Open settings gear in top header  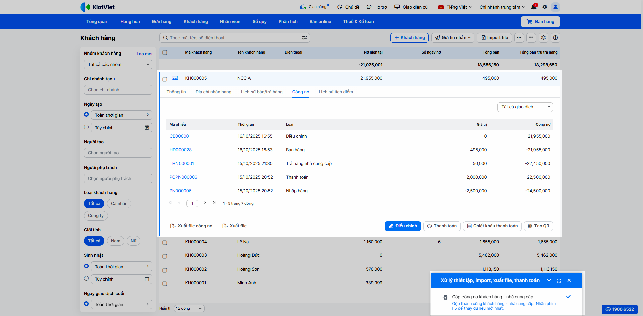click(x=545, y=7)
